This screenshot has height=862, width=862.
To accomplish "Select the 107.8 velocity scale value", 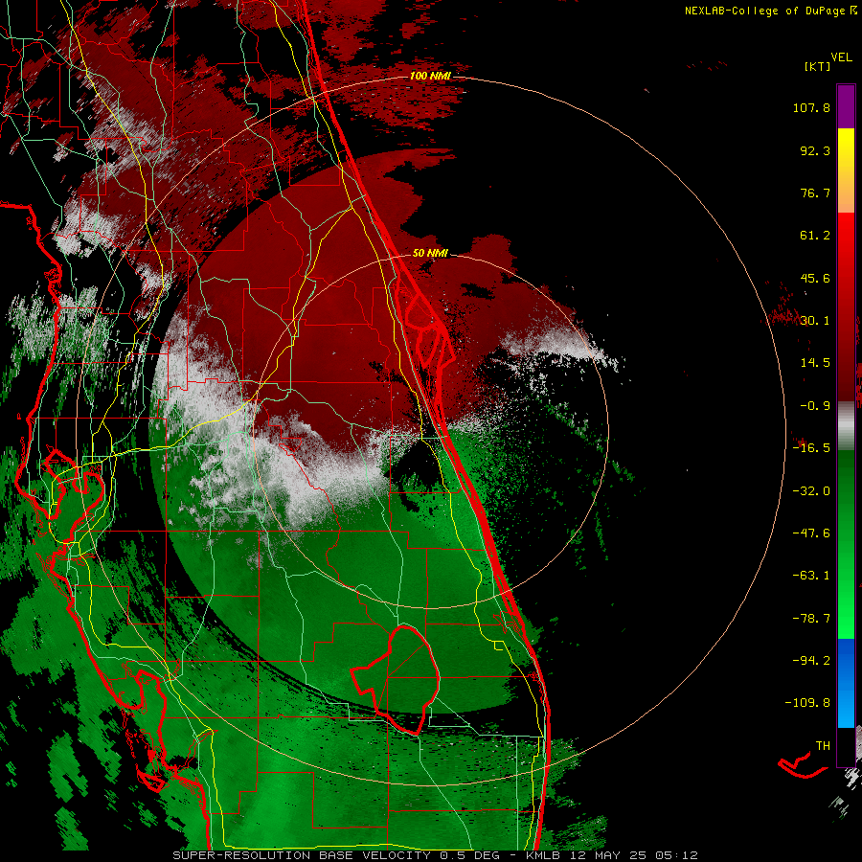I will (811, 107).
